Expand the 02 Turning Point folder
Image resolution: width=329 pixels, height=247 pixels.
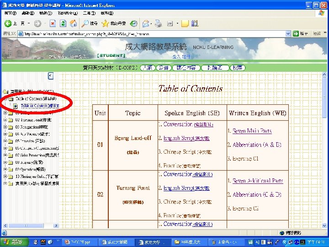tap(5, 120)
